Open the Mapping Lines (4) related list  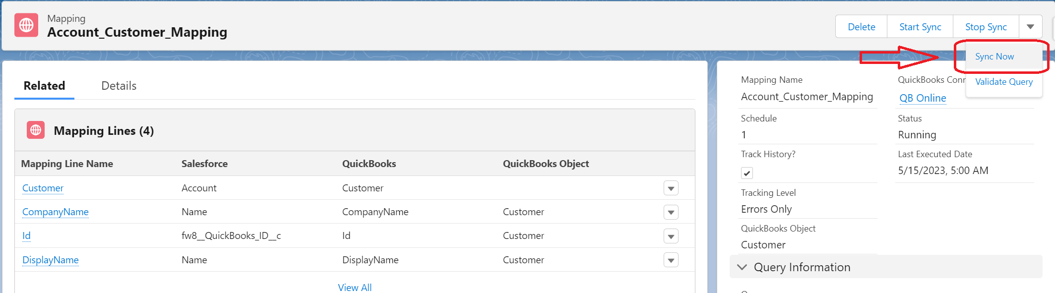(104, 131)
